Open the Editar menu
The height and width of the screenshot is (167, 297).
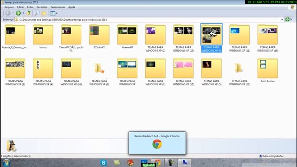[x=20, y=7]
